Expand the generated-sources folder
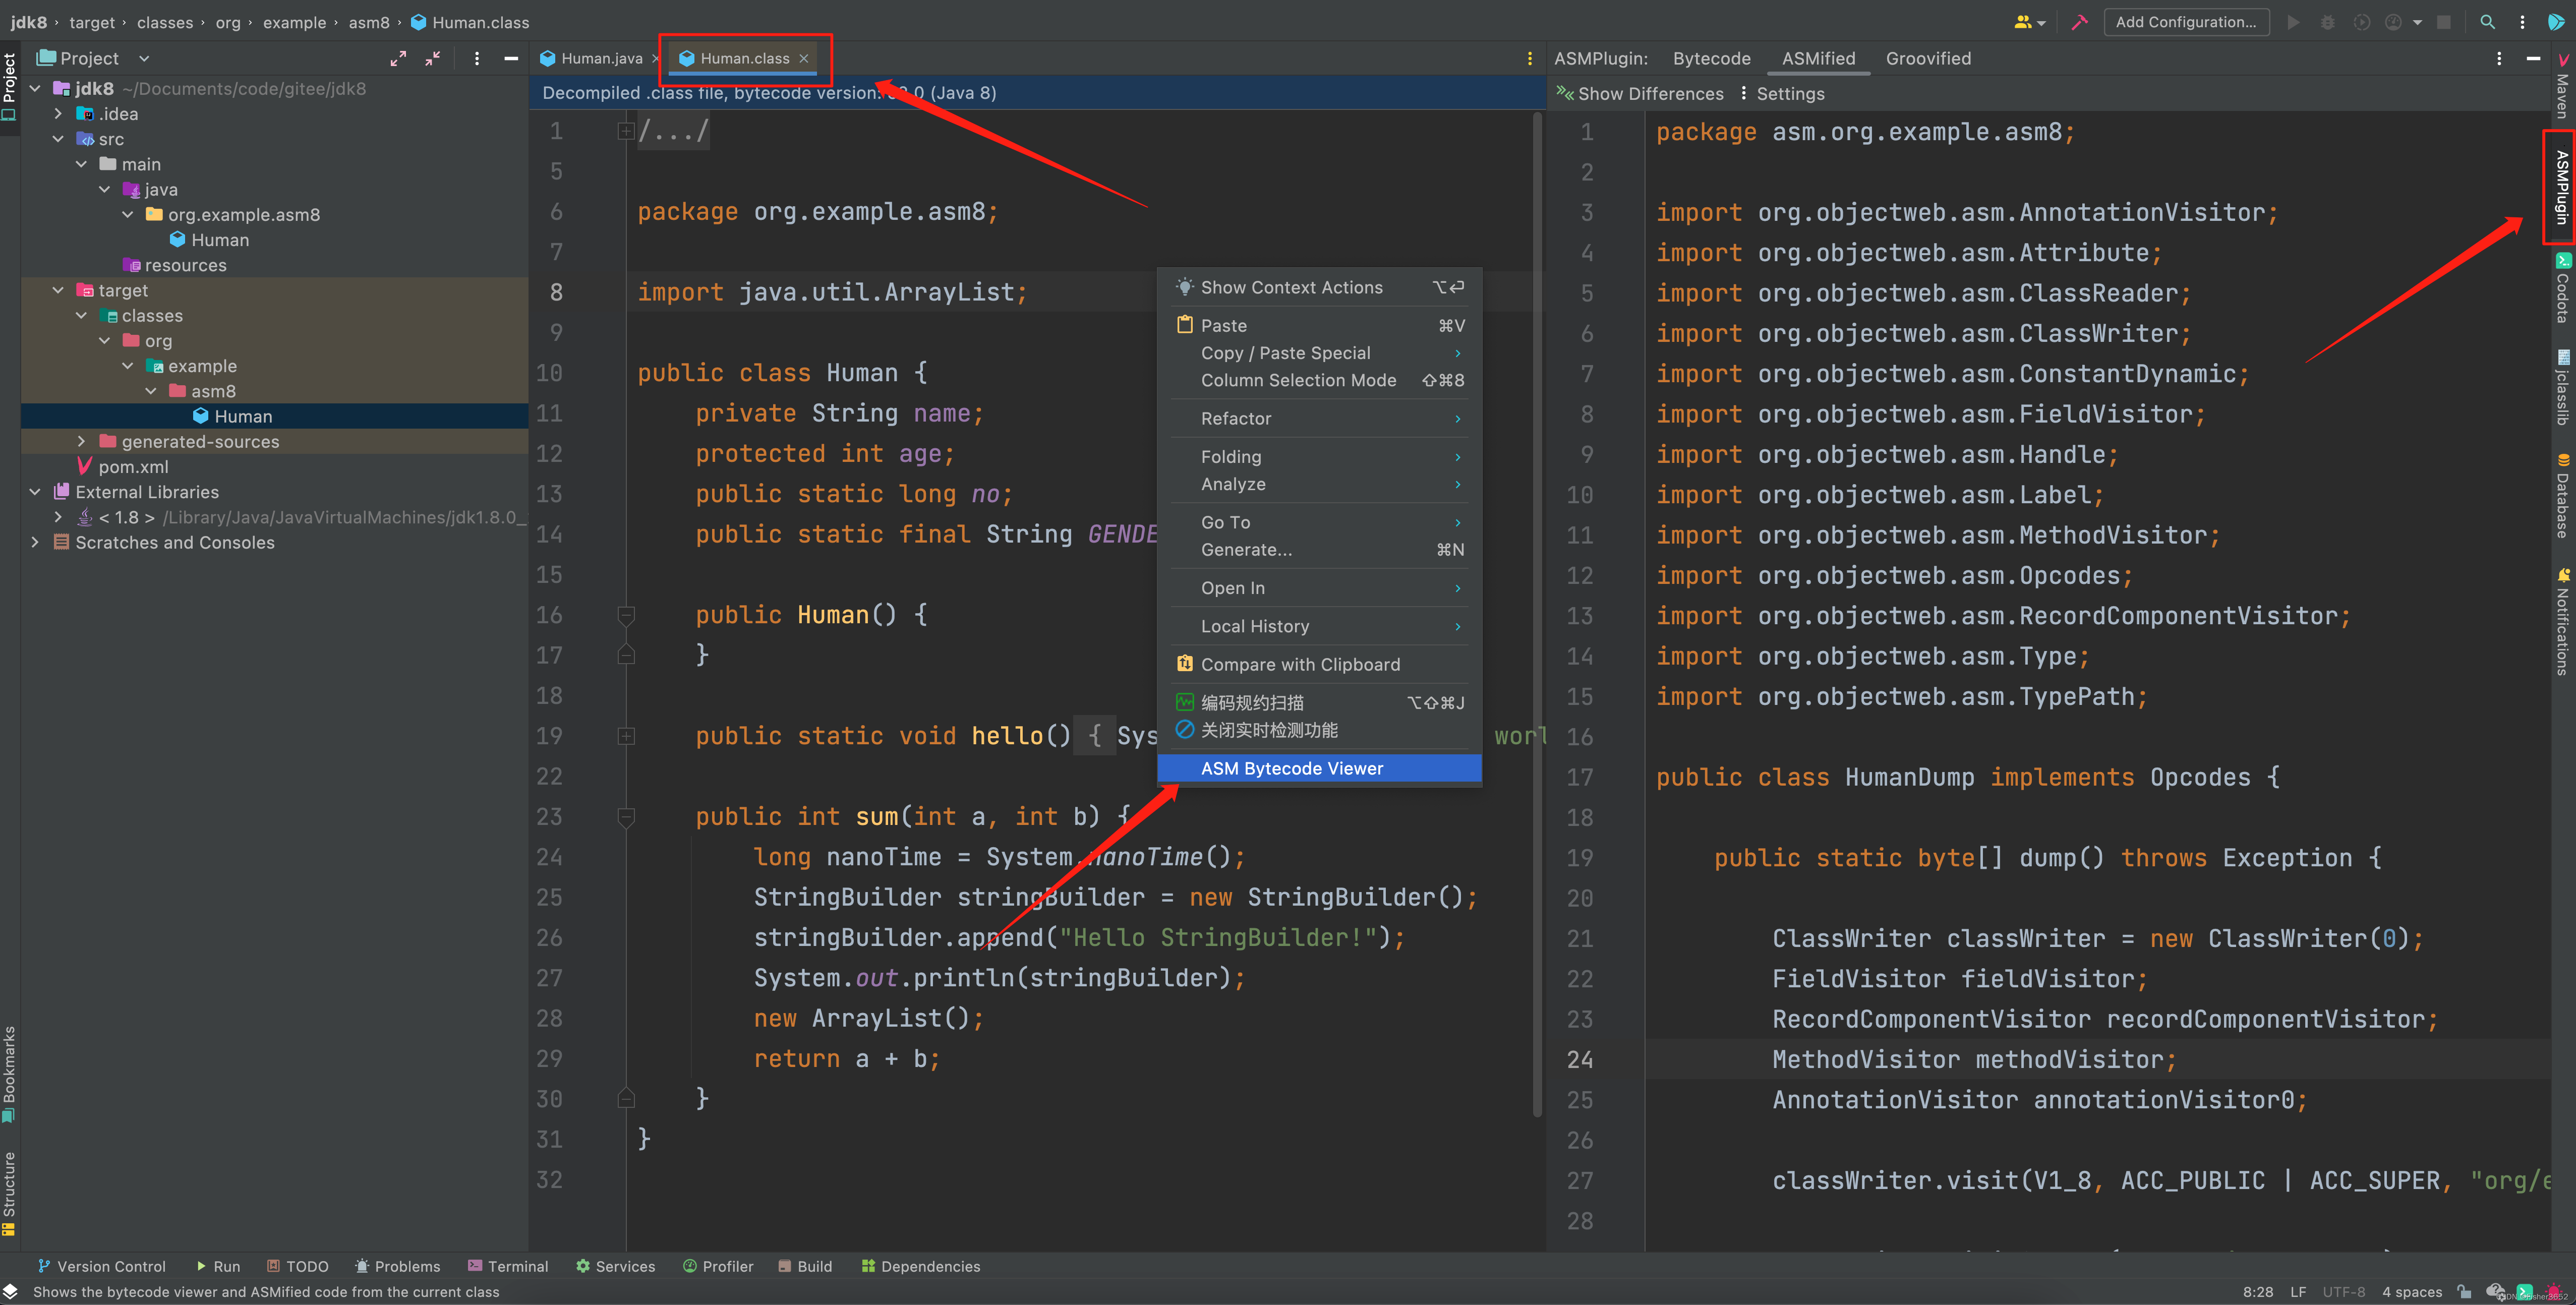This screenshot has height=1305, width=2576. click(x=81, y=441)
